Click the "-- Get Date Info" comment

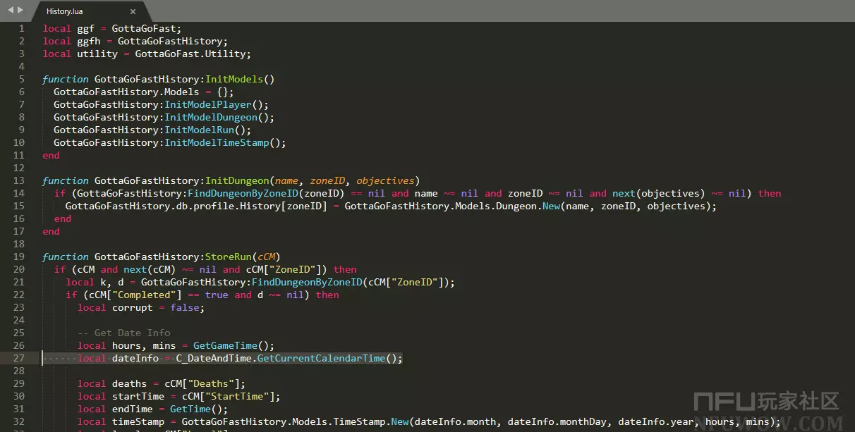(123, 333)
